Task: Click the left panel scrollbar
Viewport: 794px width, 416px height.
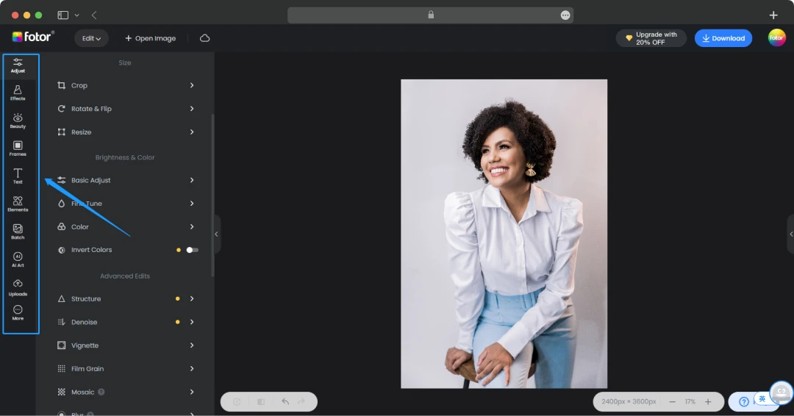Action: [x=212, y=195]
